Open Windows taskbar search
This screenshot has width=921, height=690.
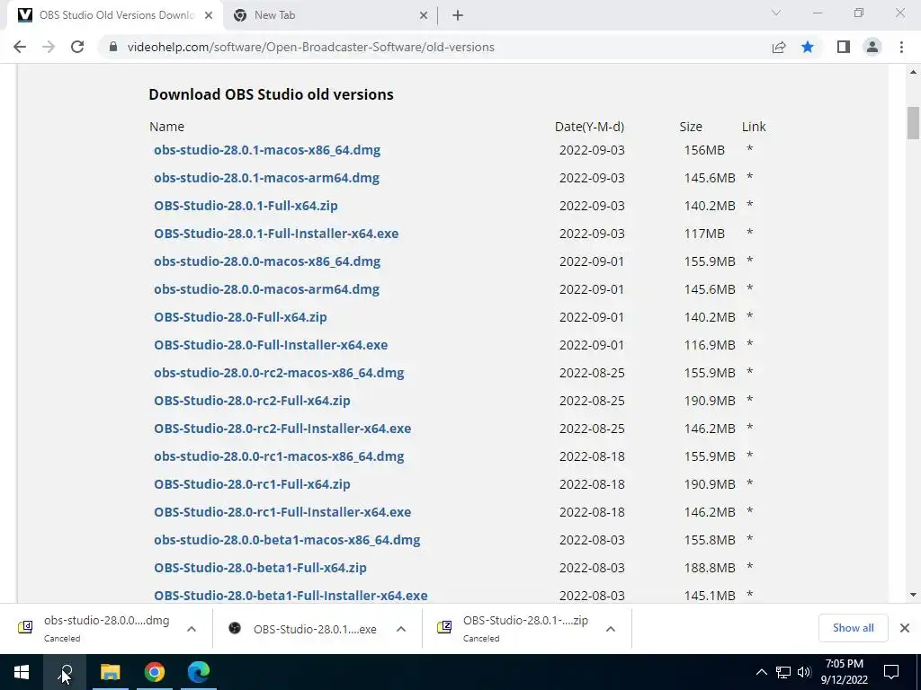click(65, 672)
